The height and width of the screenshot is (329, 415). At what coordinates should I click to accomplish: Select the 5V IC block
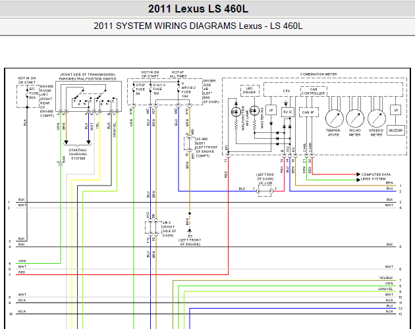[x=287, y=112]
